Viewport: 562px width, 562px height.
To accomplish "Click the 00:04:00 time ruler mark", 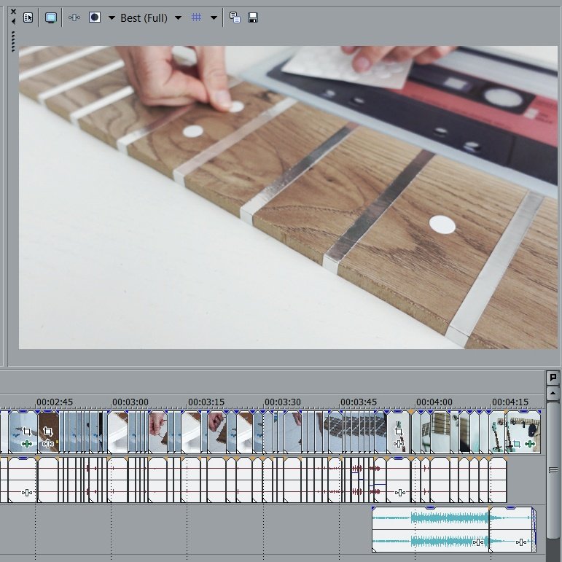I will (434, 402).
